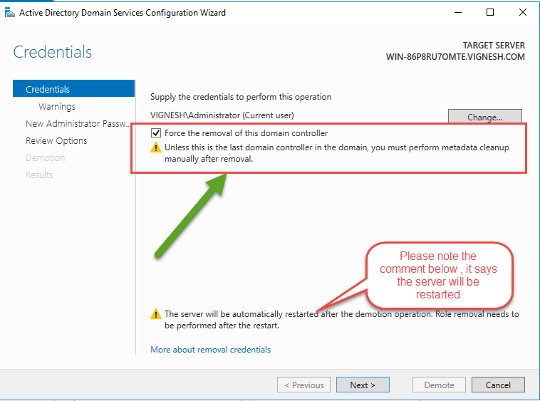Image resolution: width=540 pixels, height=401 pixels.
Task: Uncheck Force the removal of this domain controller
Action: coord(156,133)
